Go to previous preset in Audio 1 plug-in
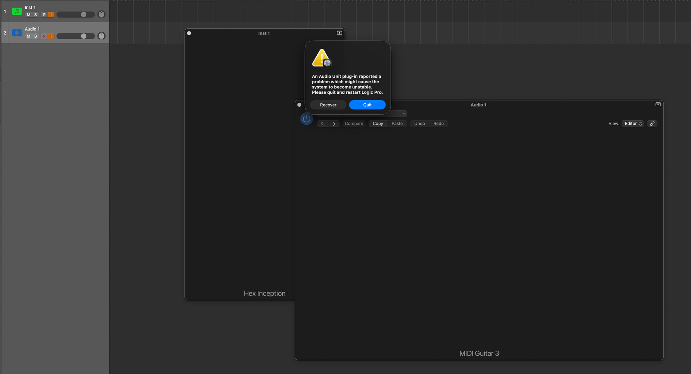 point(322,124)
